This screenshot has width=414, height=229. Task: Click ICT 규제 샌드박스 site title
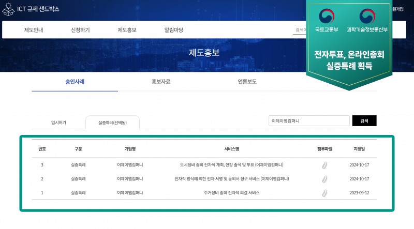(x=38, y=9)
